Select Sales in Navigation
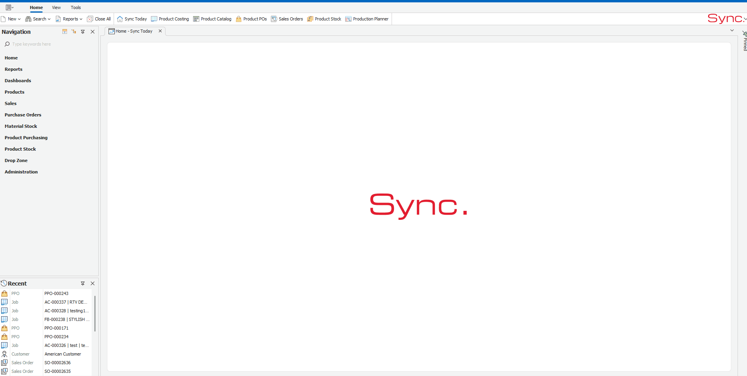The height and width of the screenshot is (376, 747). 11,103
